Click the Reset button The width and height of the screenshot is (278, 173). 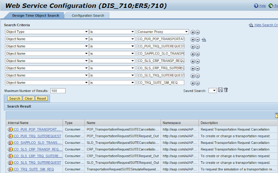42,98
